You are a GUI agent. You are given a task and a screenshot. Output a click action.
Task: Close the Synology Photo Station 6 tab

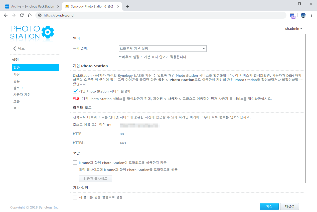(x=119, y=6)
